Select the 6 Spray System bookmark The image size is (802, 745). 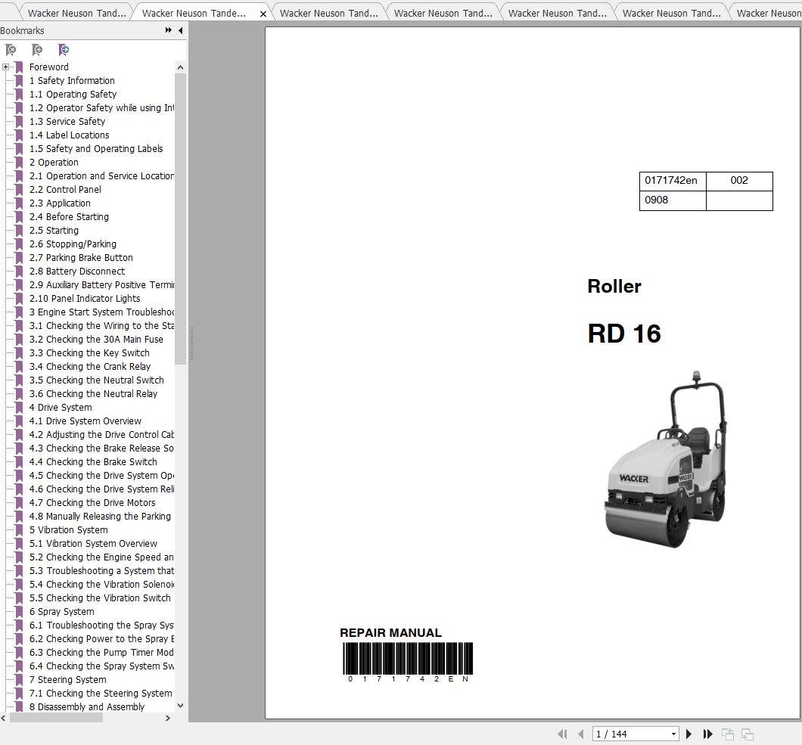tap(61, 612)
